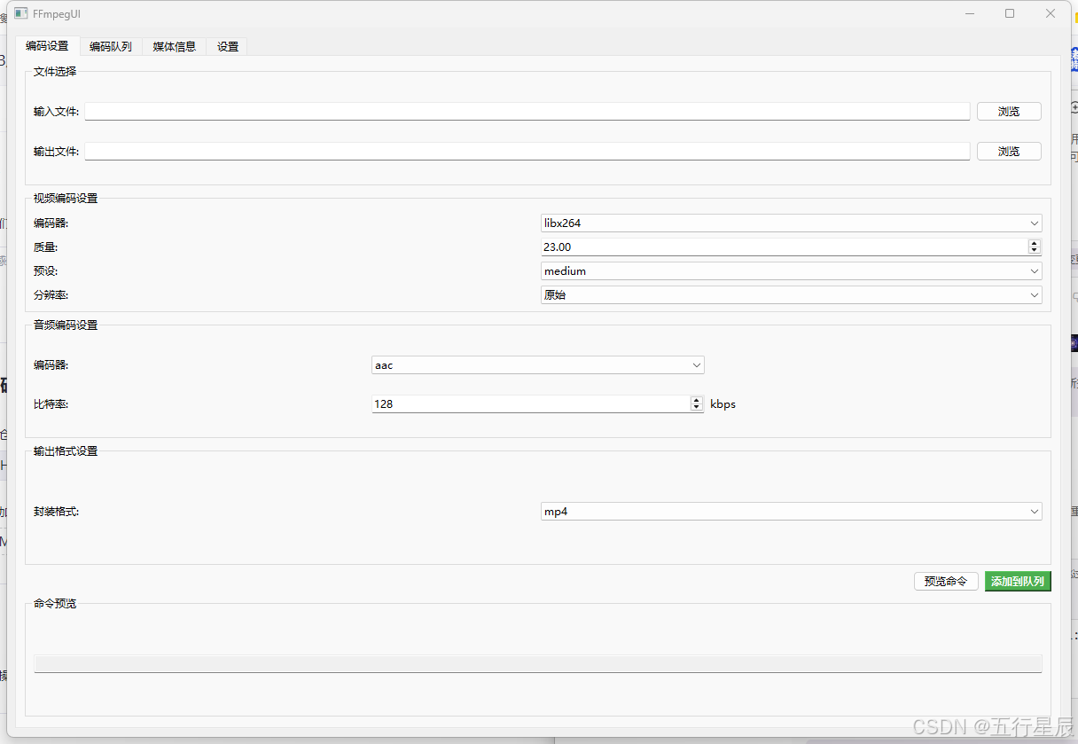This screenshot has height=744, width=1078.
Task: Click the FFmpegUI app icon in title bar
Action: click(x=20, y=14)
